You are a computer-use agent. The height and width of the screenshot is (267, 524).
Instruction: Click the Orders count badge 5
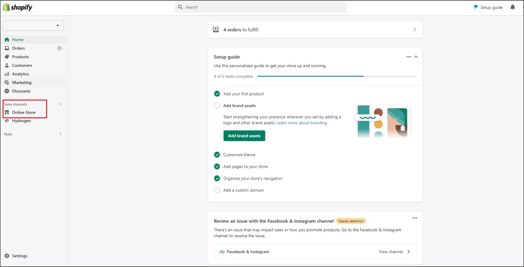click(59, 48)
